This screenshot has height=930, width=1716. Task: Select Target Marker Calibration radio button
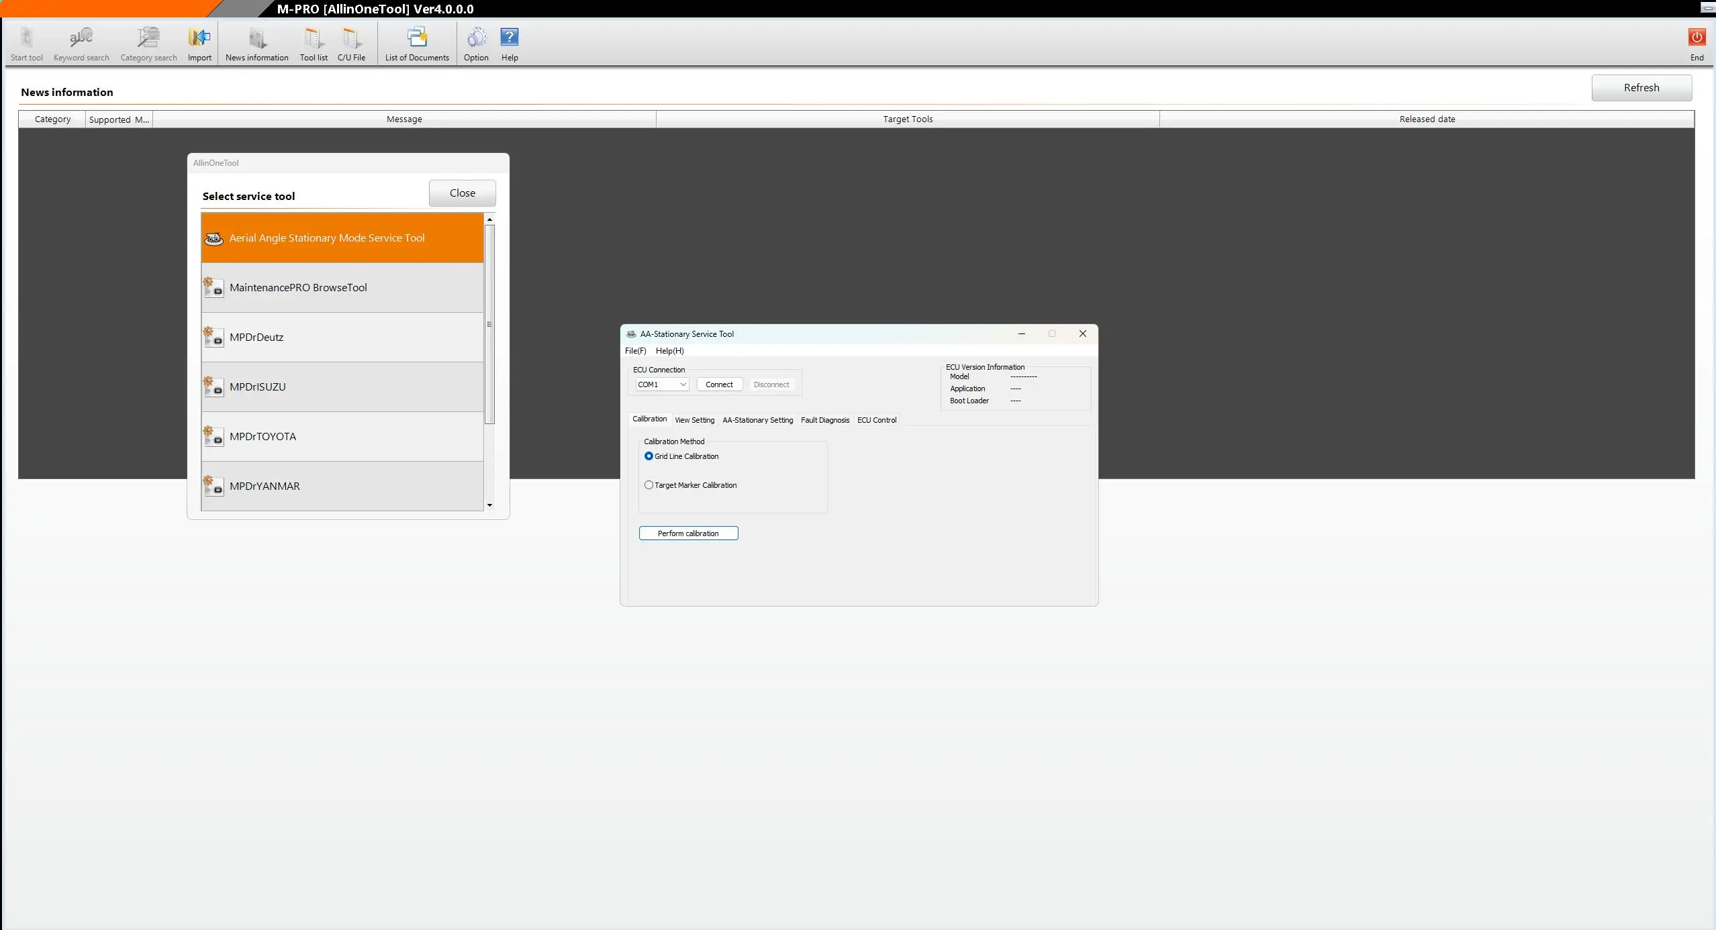pyautogui.click(x=649, y=485)
